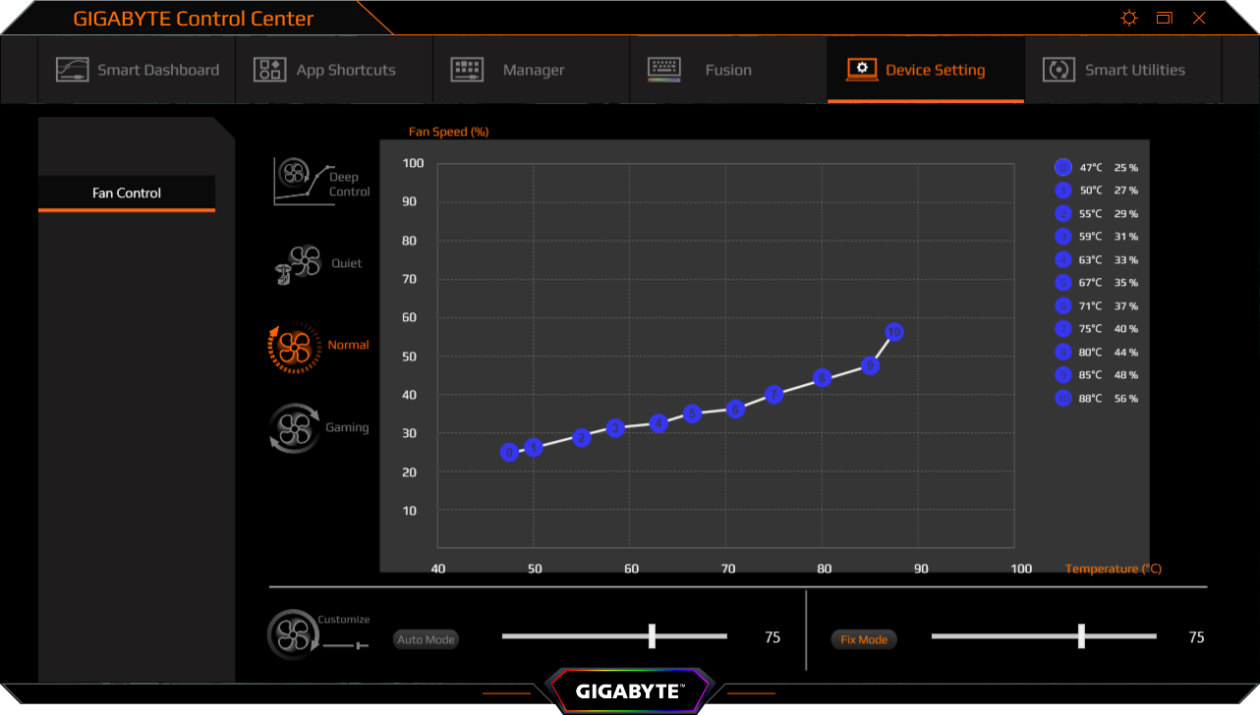Click the '47°C 25 %' legend entry
Viewport: 1260px width, 715px height.
[1097, 168]
